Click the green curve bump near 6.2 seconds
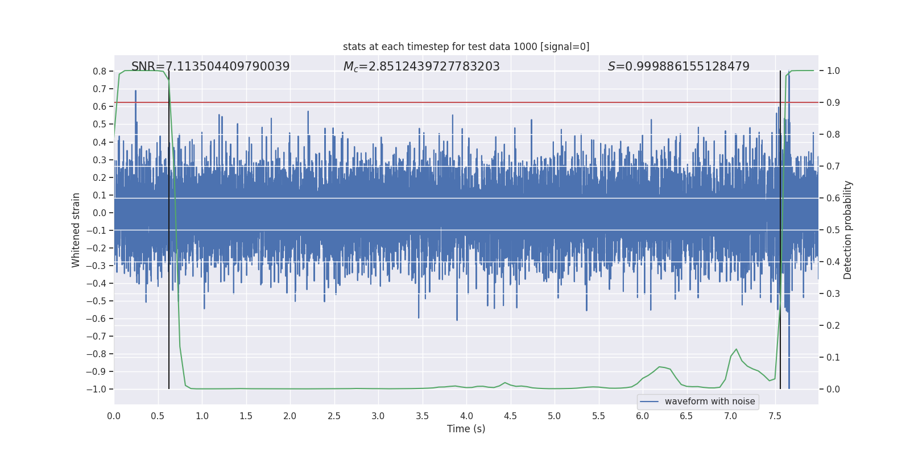The width and height of the screenshot is (910, 455). click(x=660, y=367)
